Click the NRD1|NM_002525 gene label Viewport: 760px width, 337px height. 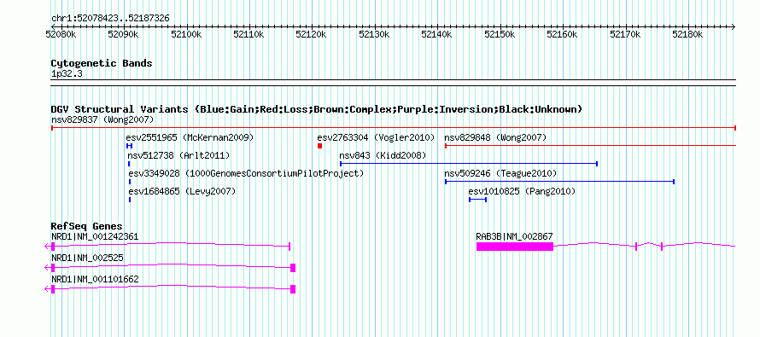coord(87,258)
